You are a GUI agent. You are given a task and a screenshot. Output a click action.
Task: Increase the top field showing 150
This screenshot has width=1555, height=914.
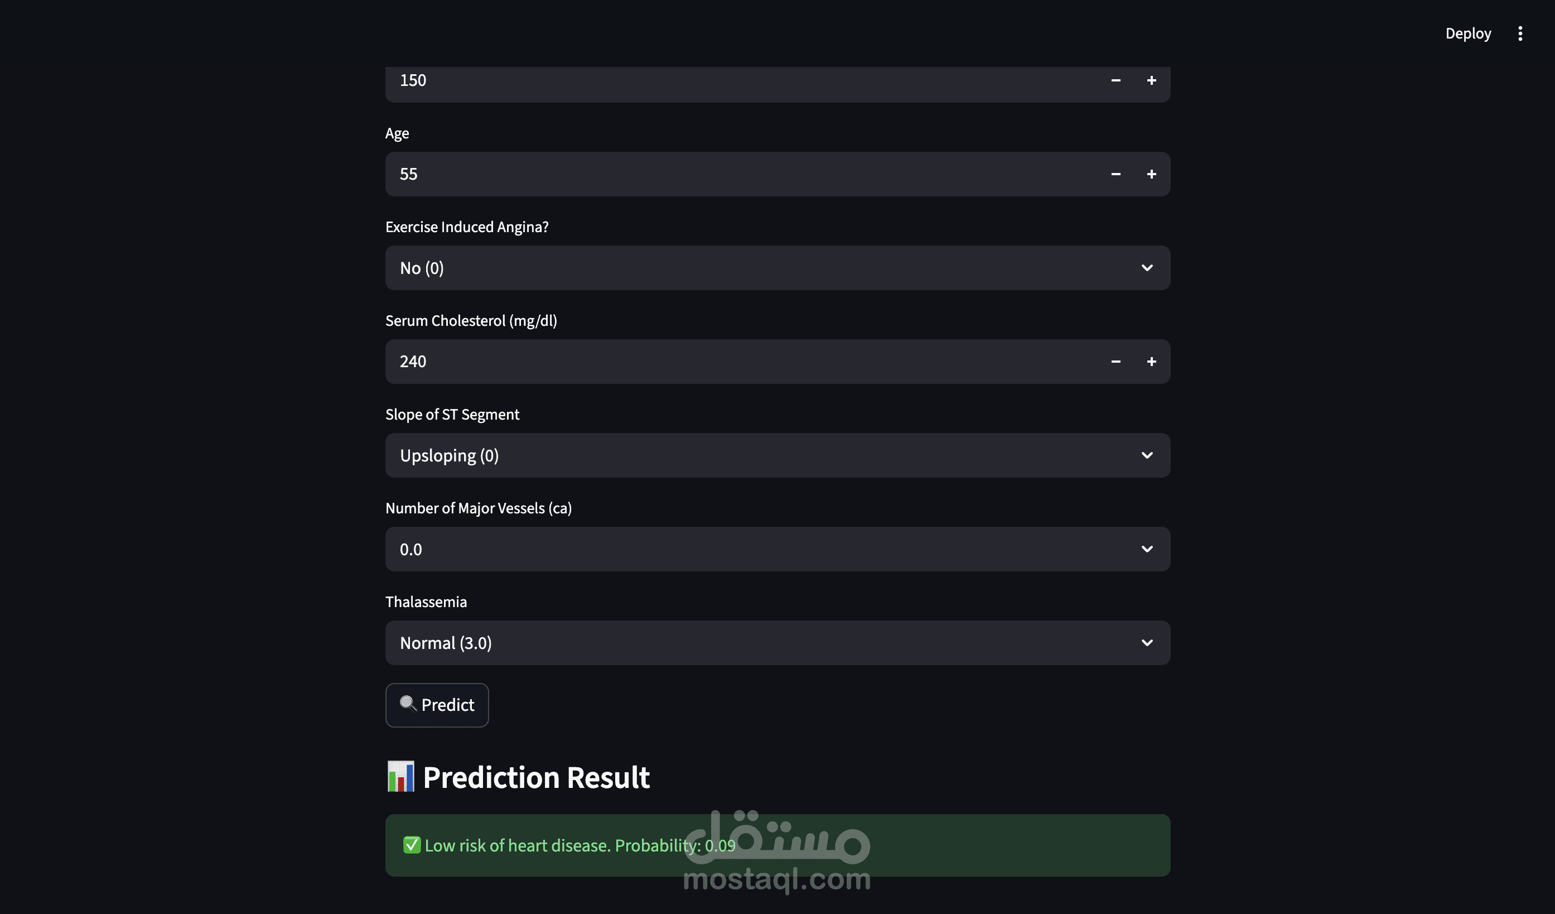[1151, 80]
